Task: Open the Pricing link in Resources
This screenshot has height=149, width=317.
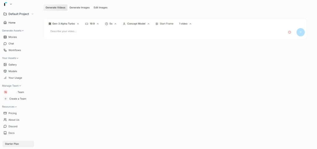Action: coord(12,113)
